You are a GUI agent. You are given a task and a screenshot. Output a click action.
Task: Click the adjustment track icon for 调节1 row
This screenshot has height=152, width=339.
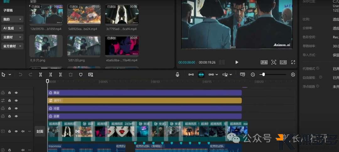3,100
